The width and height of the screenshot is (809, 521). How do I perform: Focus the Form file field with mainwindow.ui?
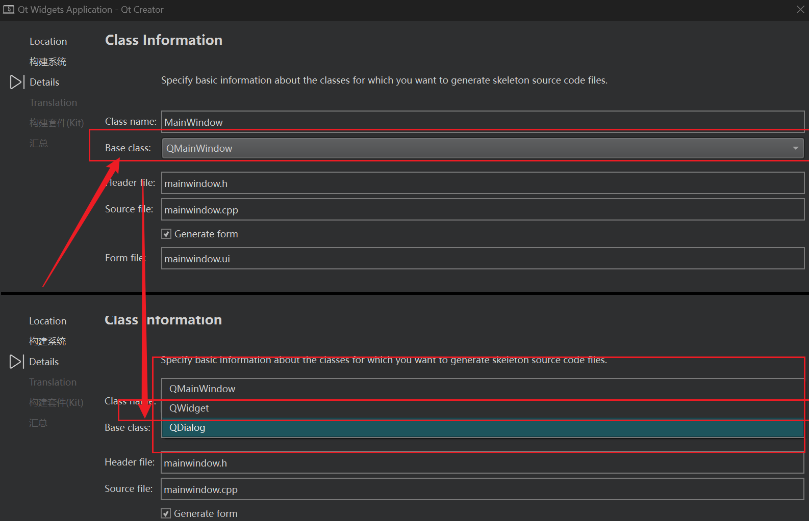pyautogui.click(x=482, y=259)
